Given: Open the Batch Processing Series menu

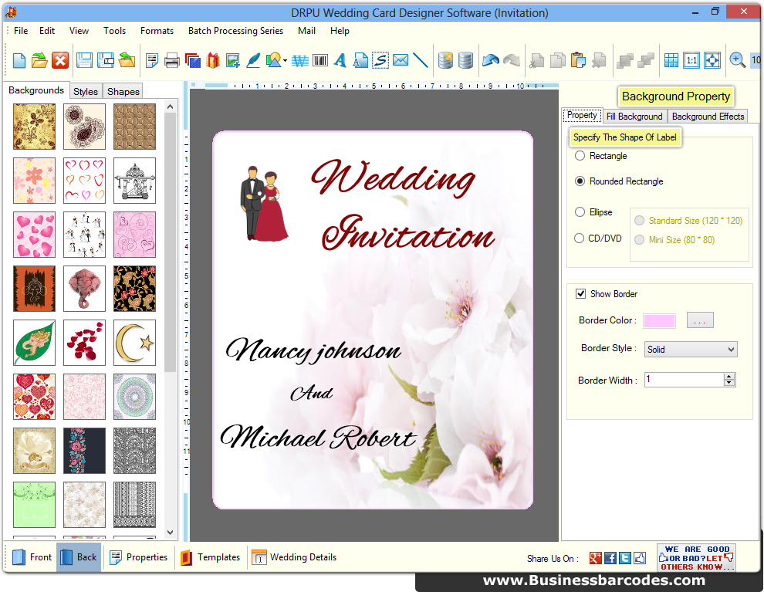Looking at the screenshot, I should click(235, 31).
